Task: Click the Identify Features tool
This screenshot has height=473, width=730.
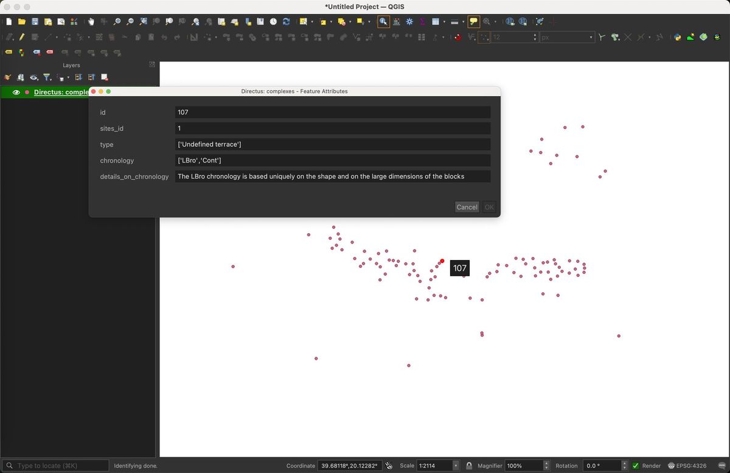Action: pyautogui.click(x=383, y=22)
